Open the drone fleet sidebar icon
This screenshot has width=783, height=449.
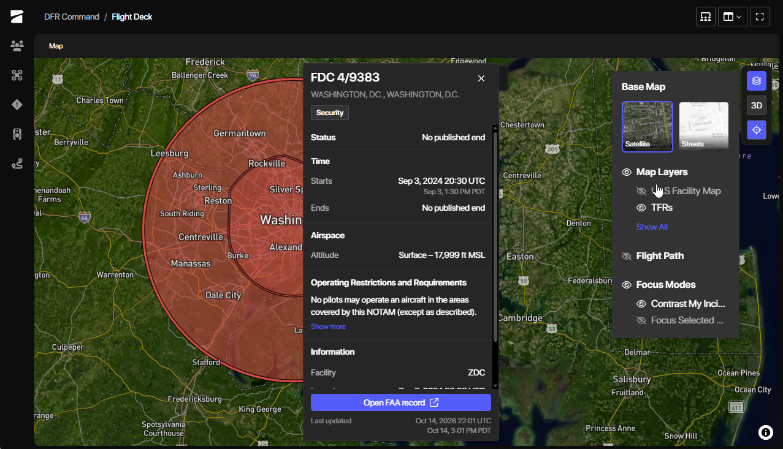point(17,75)
